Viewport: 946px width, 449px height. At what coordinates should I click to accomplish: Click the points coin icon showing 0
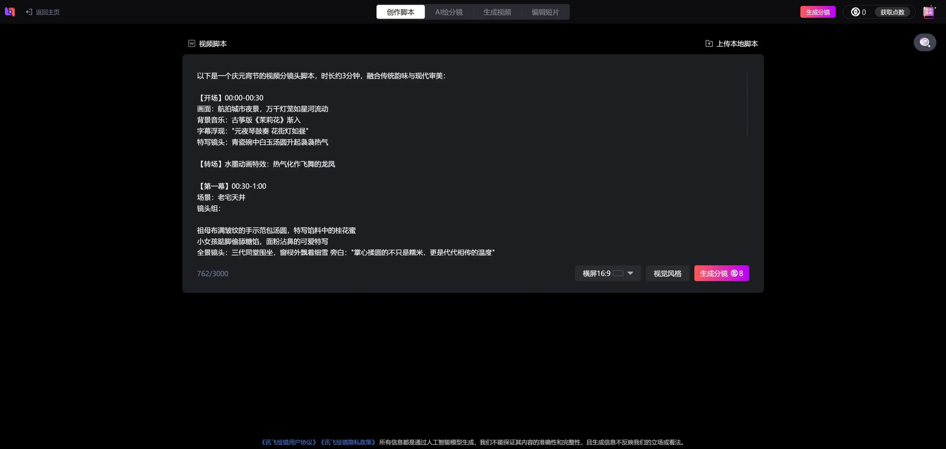click(855, 12)
